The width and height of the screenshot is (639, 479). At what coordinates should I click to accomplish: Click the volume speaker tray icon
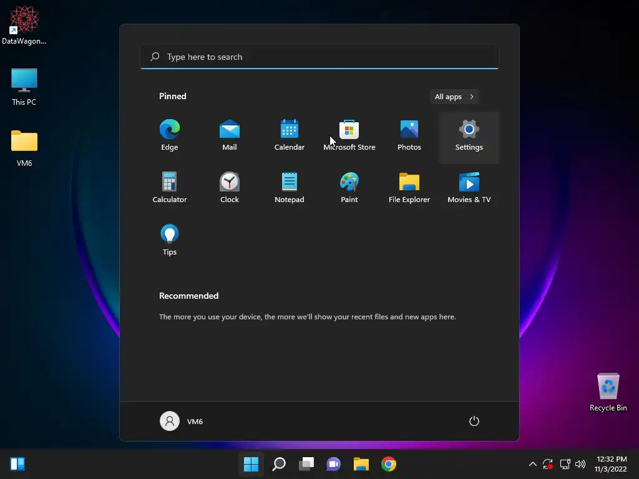tap(580, 464)
